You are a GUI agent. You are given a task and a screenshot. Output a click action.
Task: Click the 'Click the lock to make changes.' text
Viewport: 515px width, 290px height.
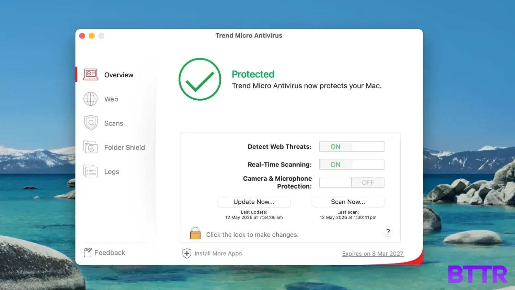click(252, 235)
